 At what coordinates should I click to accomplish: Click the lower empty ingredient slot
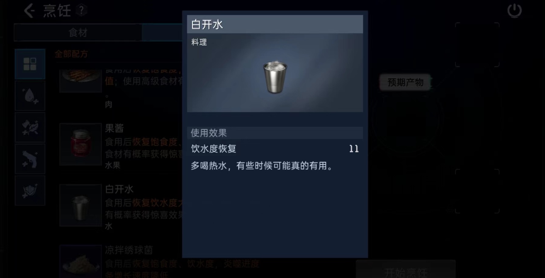click(x=477, y=191)
